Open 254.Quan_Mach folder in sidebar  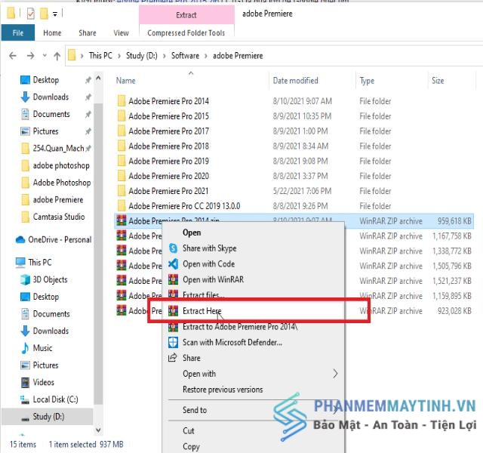pyautogui.click(x=58, y=148)
